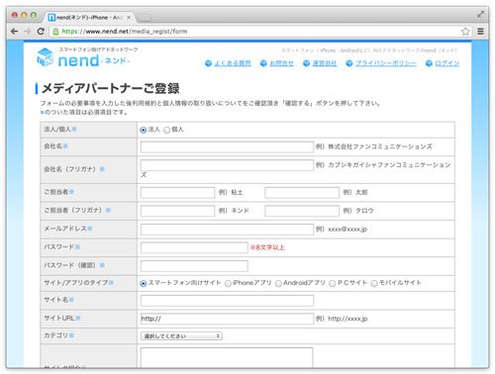495x374 pixels.
Task: Click the label サイトURL
Action: tap(59, 318)
